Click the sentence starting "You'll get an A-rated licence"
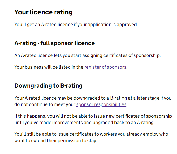This screenshot has height=154, width=177. click(76, 25)
